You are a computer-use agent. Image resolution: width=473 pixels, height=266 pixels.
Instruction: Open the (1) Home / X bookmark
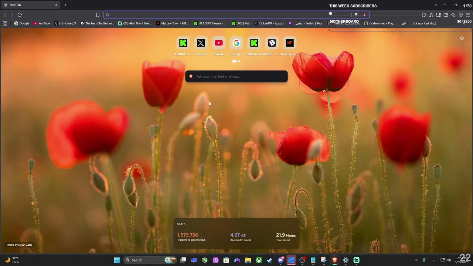tap(65, 23)
